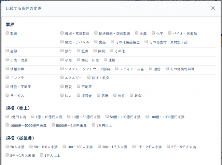Screen dimensions: 222x165
Task: Tick 5000億〜1兆円未満 checkbox
Action: (53, 125)
